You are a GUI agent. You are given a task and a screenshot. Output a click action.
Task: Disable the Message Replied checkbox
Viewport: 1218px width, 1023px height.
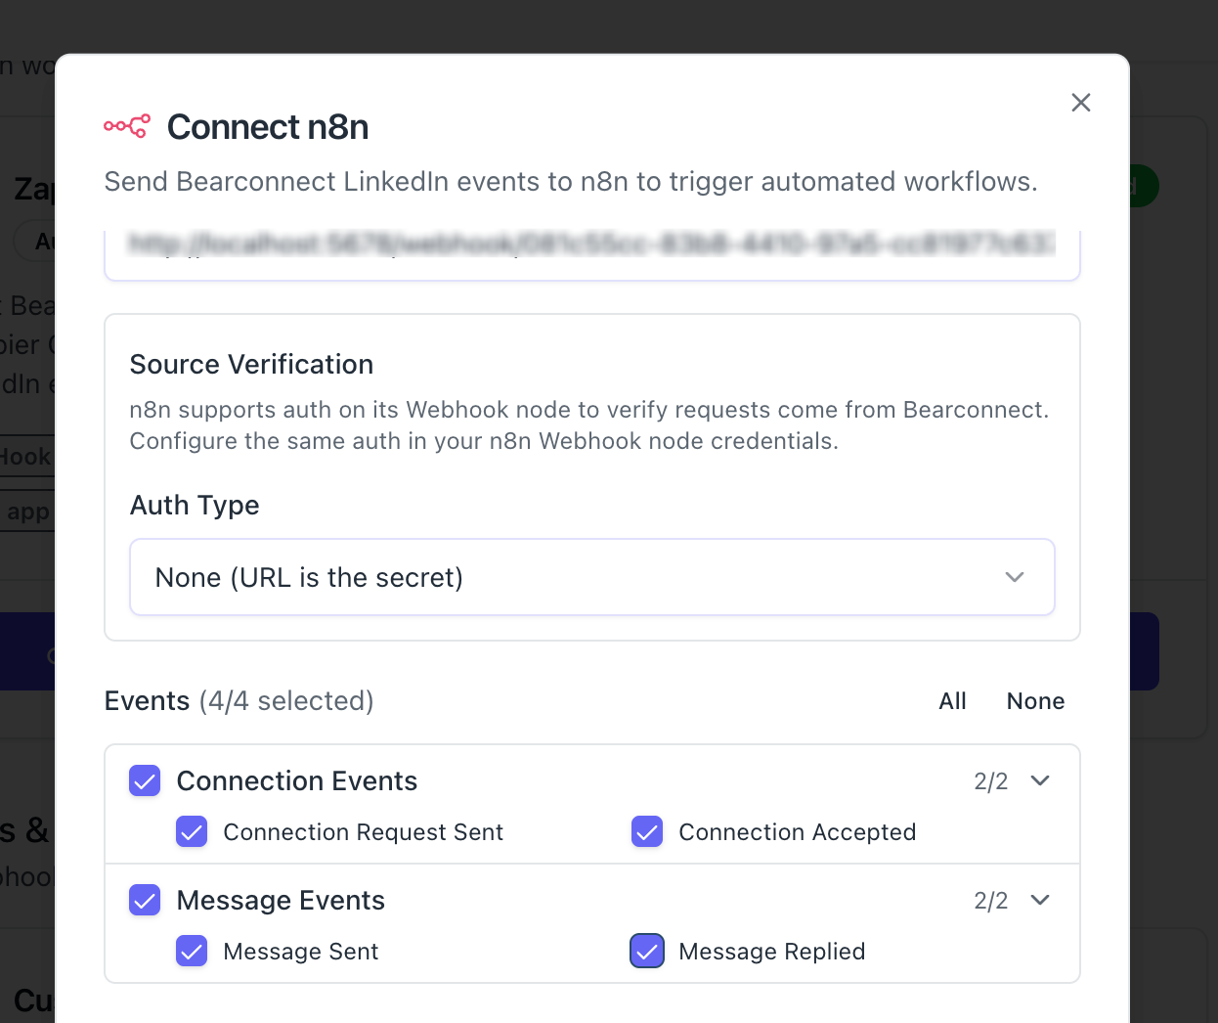647,951
